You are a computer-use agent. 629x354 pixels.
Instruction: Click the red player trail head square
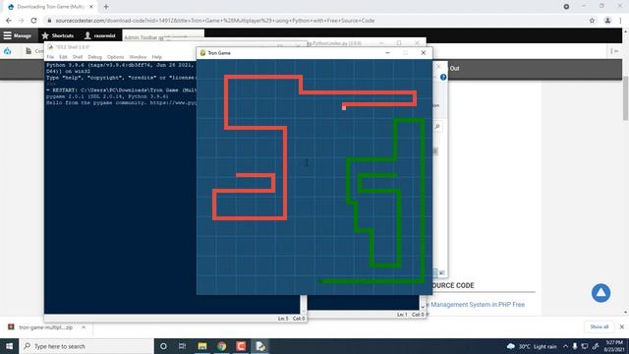tap(344, 107)
